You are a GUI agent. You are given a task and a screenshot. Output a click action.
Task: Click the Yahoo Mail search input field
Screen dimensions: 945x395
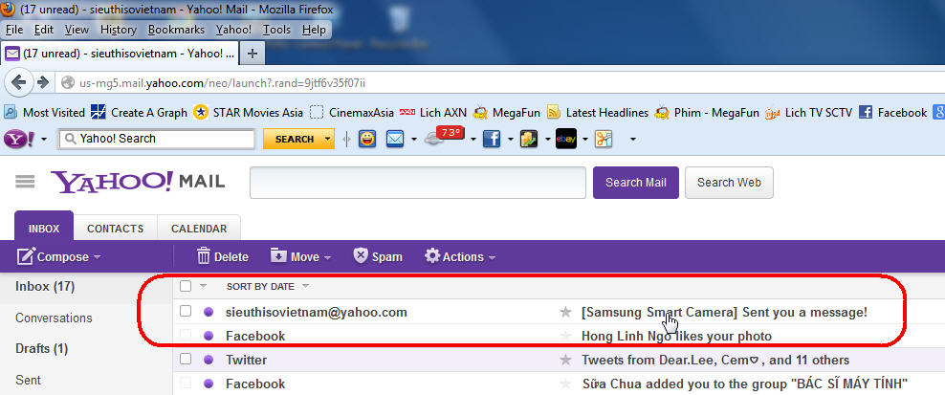pyautogui.click(x=417, y=183)
